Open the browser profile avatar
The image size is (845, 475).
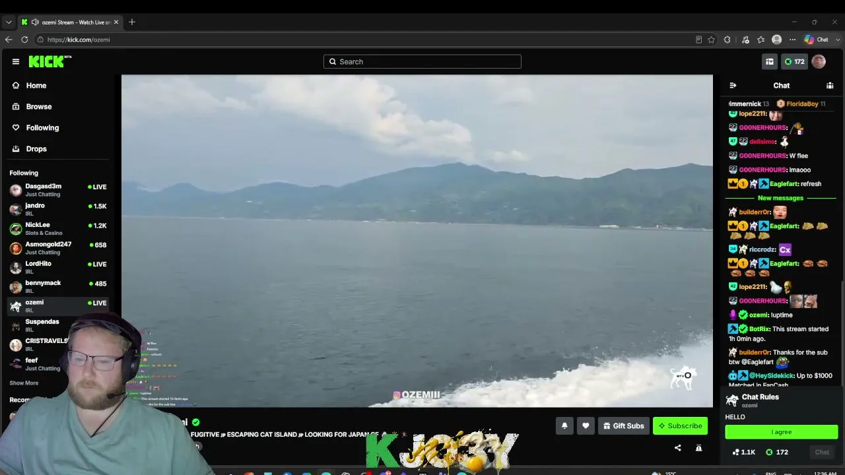(777, 40)
